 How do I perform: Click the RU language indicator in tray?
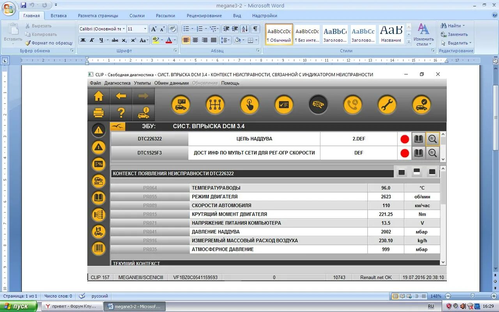(x=431, y=306)
